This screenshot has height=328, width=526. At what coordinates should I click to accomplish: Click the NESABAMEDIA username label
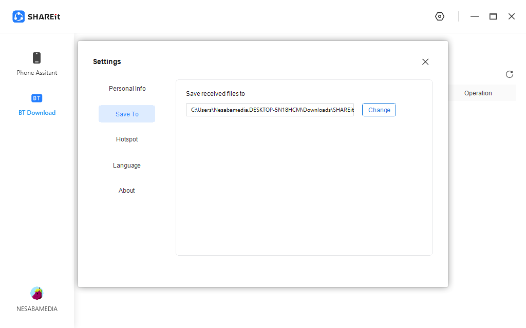click(x=36, y=309)
